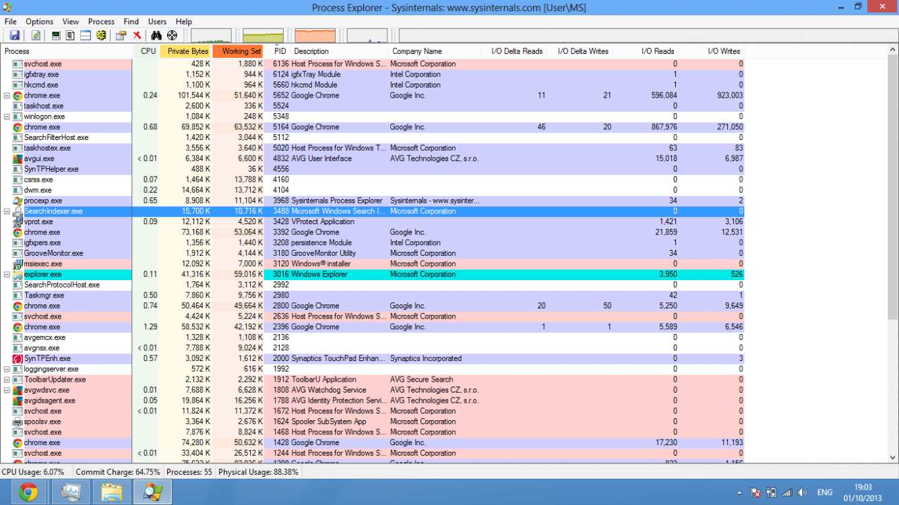The image size is (899, 505).
Task: Click the Process Explorer title bar app icon
Action: point(7,7)
